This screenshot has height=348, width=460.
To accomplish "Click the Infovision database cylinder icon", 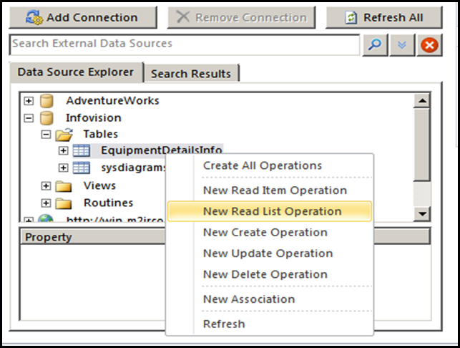I will [47, 118].
